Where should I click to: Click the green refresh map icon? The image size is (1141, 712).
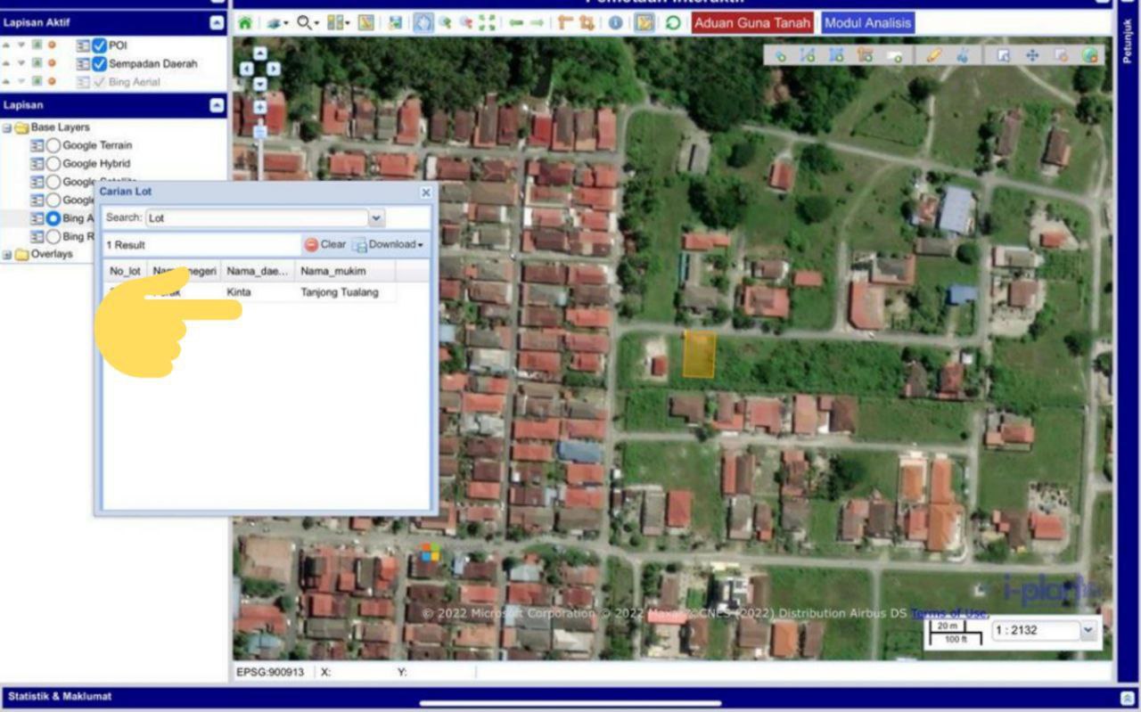[x=673, y=23]
